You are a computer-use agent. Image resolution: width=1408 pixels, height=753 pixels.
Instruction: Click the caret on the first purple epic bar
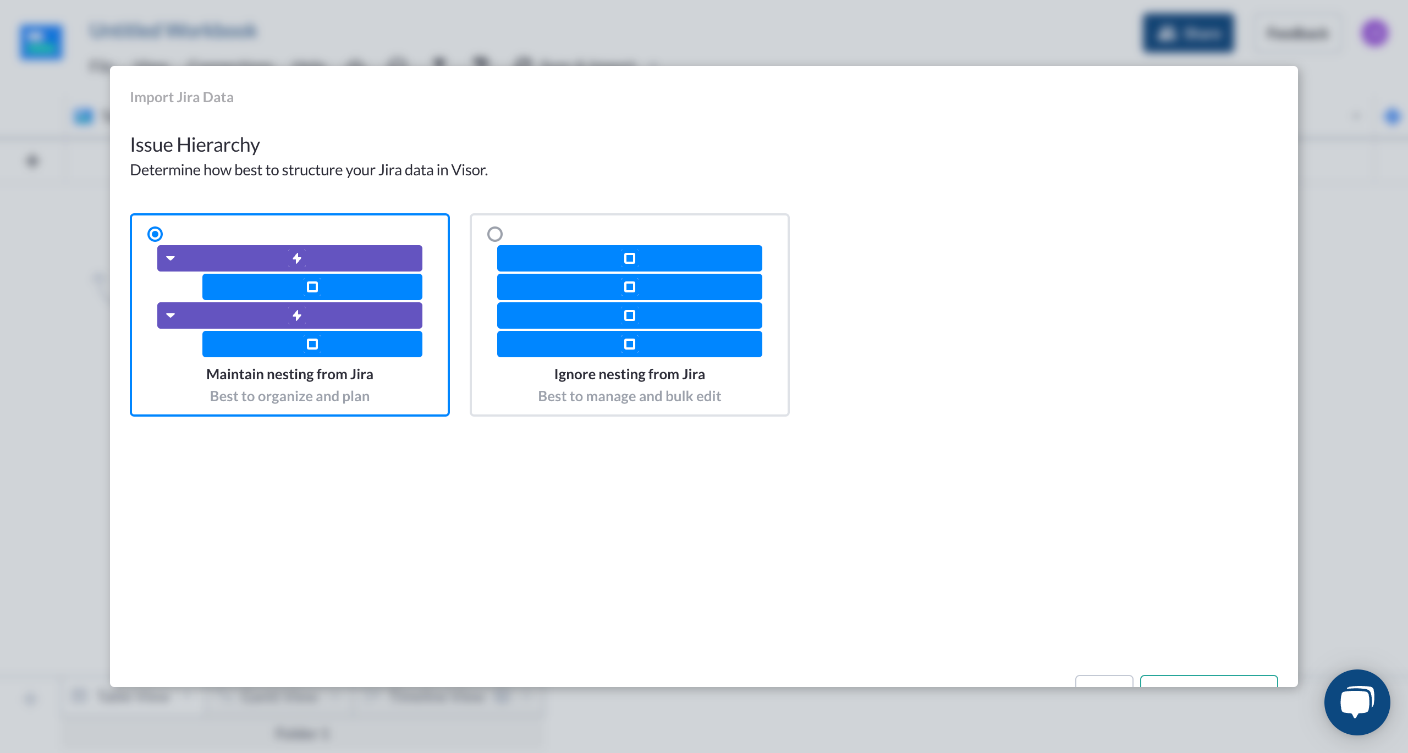click(170, 258)
